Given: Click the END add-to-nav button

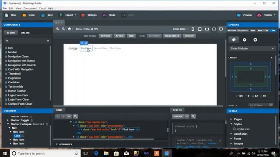Looking at the screenshot, I should [x=131, y=36].
